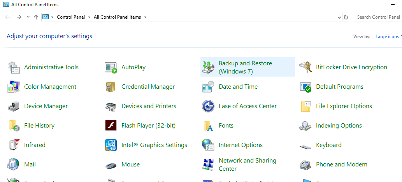The height and width of the screenshot is (182, 402).
Task: Expand chevron after All Control Panel Items
Action: pos(146,17)
